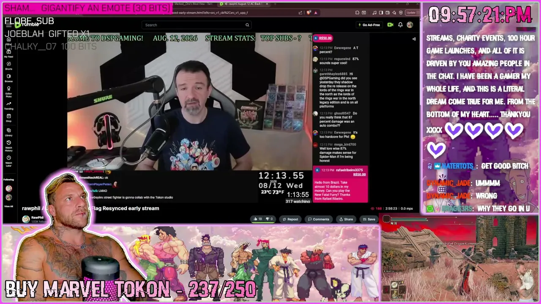Click the red 188 viewers count
This screenshot has height=304, width=541.
click(376, 209)
